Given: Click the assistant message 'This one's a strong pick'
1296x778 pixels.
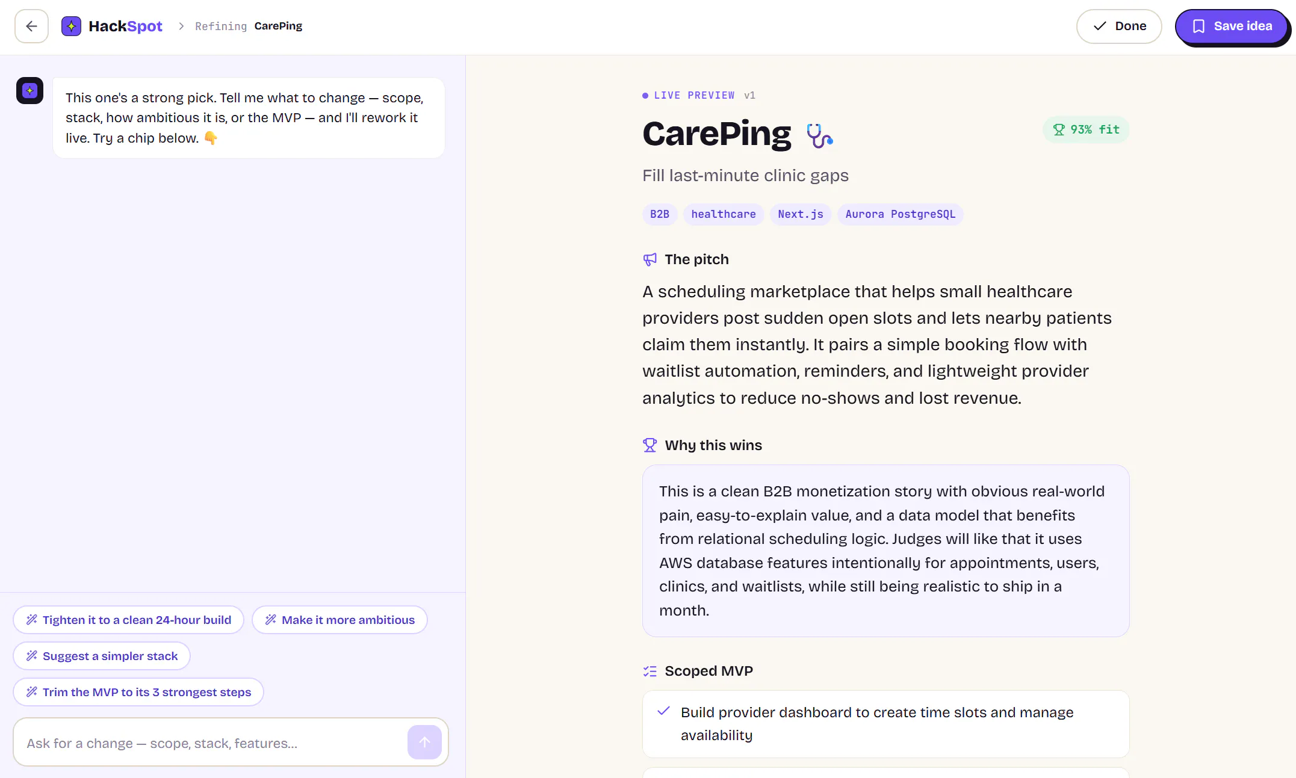Looking at the screenshot, I should (249, 118).
